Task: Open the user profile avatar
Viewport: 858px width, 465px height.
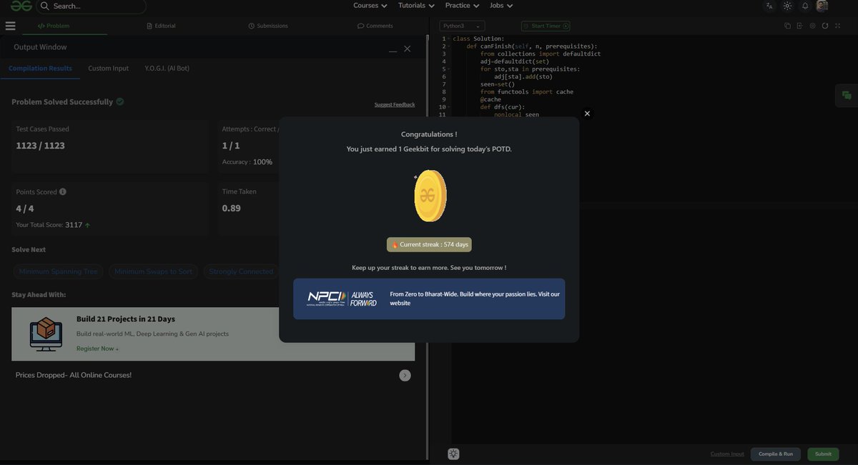Action: [822, 6]
